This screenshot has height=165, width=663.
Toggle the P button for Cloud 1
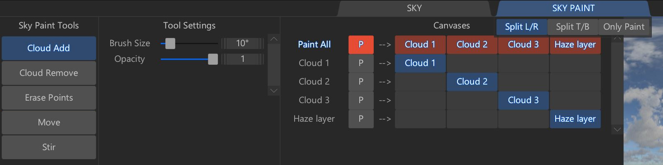361,63
